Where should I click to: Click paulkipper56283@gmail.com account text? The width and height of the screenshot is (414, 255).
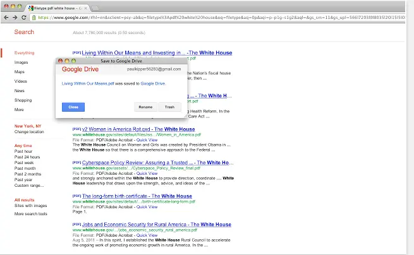tap(154, 69)
